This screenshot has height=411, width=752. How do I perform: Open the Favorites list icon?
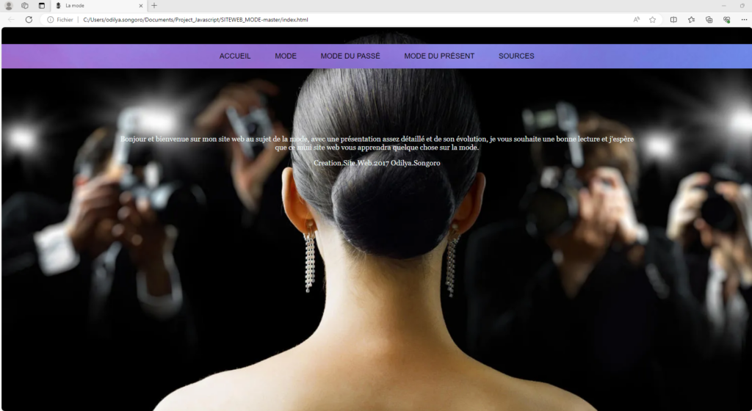691,20
